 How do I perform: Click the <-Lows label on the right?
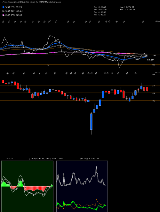[x=157, y=73]
